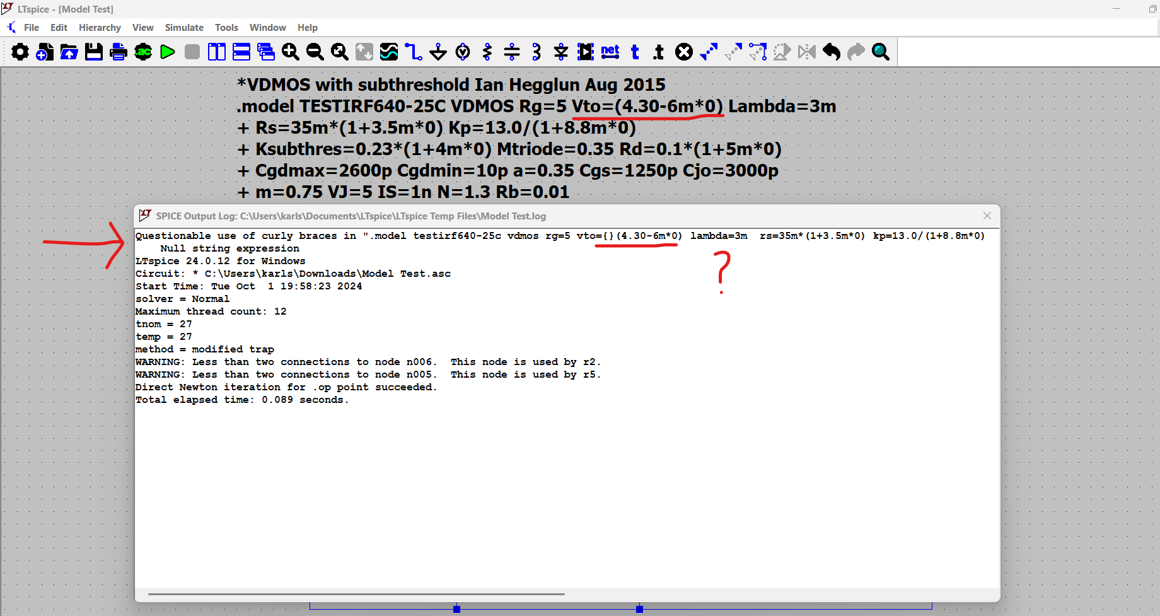1160x616 pixels.
Task: Click the '+ Cgdmax=2600p' directive line
Action: tap(507, 171)
